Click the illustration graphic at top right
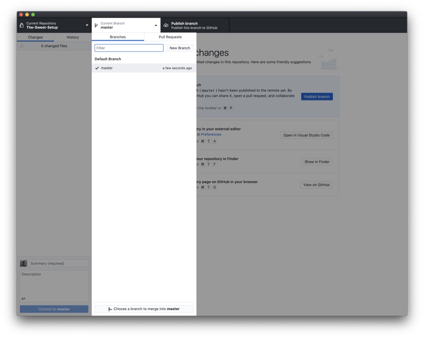 (328, 59)
